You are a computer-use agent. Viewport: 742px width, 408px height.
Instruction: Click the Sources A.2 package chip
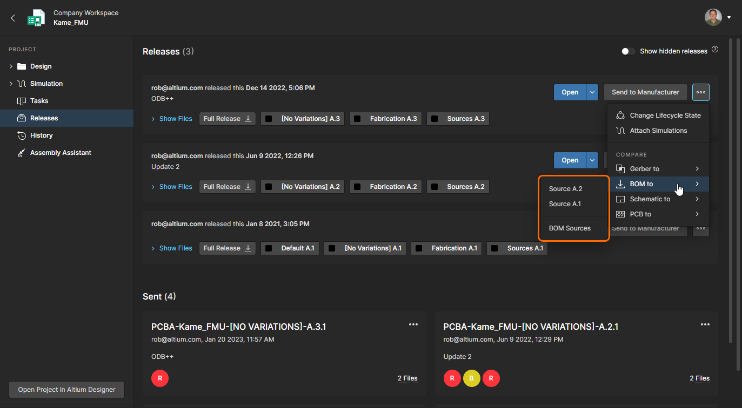[x=458, y=187]
